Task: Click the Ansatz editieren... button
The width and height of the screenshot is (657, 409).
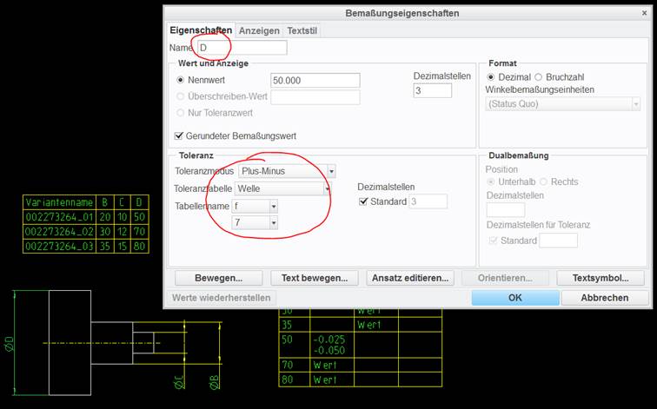Action: pos(410,278)
